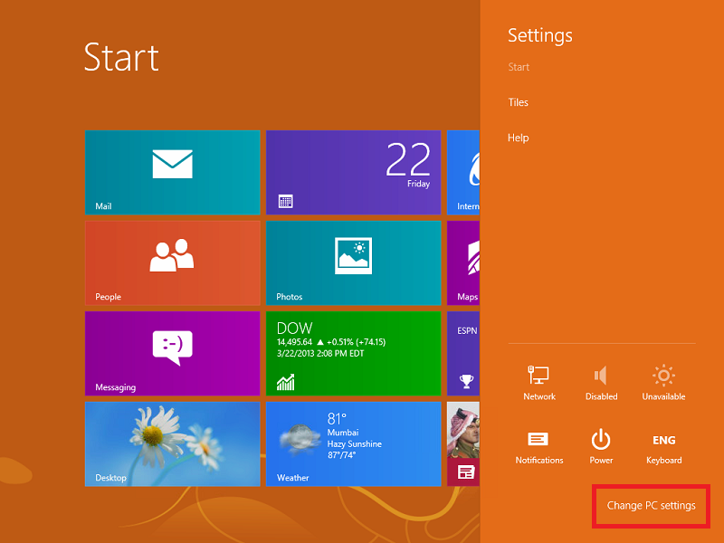Open the Internet Explorer tile
The width and height of the screenshot is (724, 543).
pyautogui.click(x=463, y=172)
